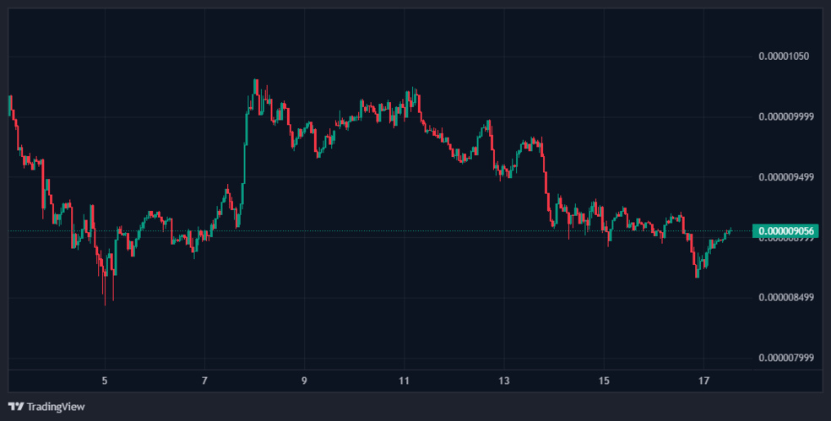Click date label 9 on time axis
This screenshot has height=421, width=831.
click(x=304, y=381)
